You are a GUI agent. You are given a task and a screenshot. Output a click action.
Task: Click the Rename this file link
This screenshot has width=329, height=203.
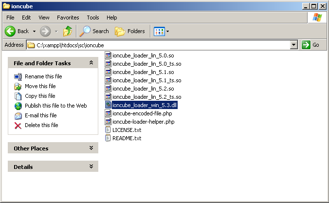[43, 76]
